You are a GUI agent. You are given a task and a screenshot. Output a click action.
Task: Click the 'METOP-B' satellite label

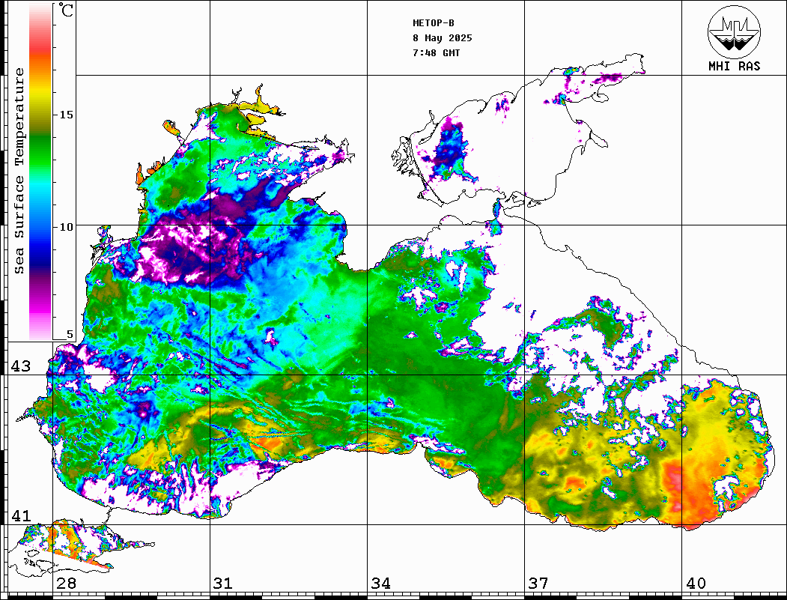pyautogui.click(x=434, y=23)
